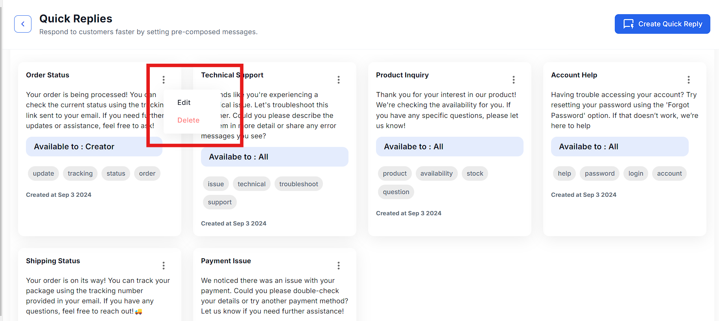This screenshot has width=719, height=321.
Task: Open the Shipping Status three-dot menu
Action: tap(164, 266)
